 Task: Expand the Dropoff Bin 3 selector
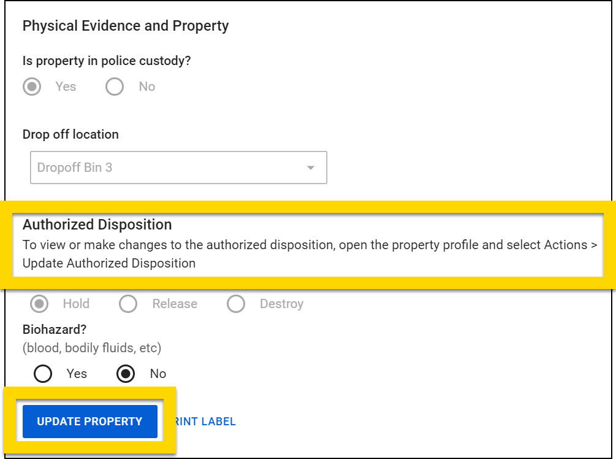[x=178, y=167]
